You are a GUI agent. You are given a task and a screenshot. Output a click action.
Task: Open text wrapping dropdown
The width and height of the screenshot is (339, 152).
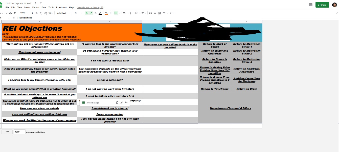click(x=138, y=13)
